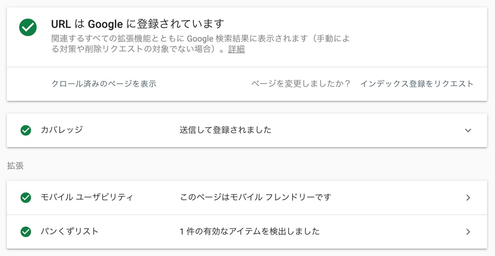This screenshot has width=495, height=256.
Task: Click このページはモバイル フレンドリーです text
Action: [255, 197]
